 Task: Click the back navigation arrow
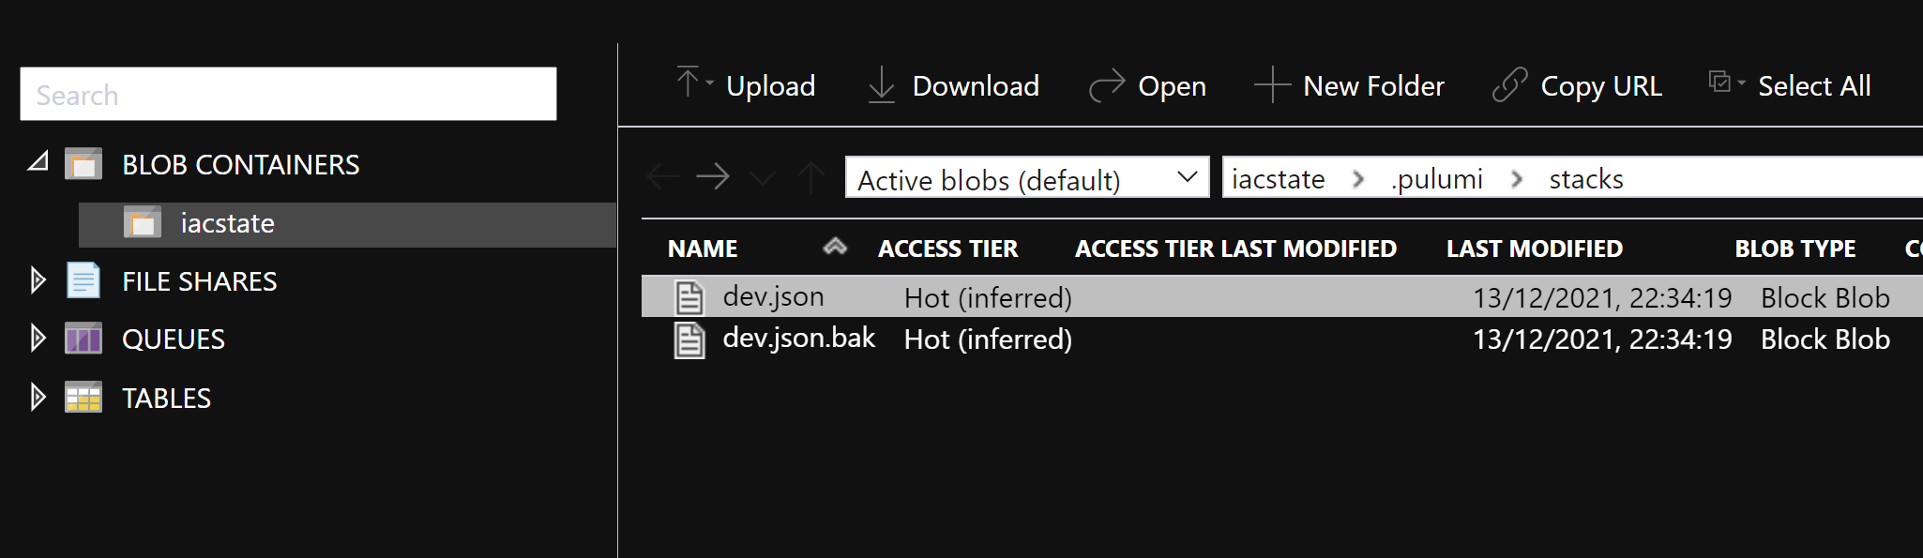(x=662, y=176)
